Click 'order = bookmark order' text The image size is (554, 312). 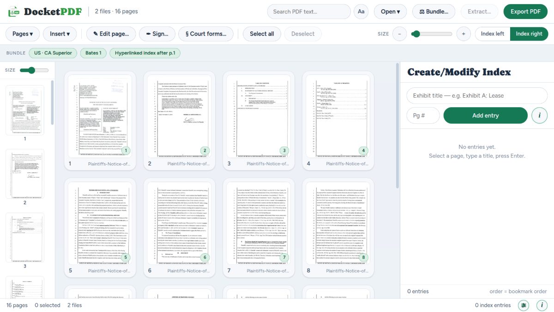click(x=518, y=291)
